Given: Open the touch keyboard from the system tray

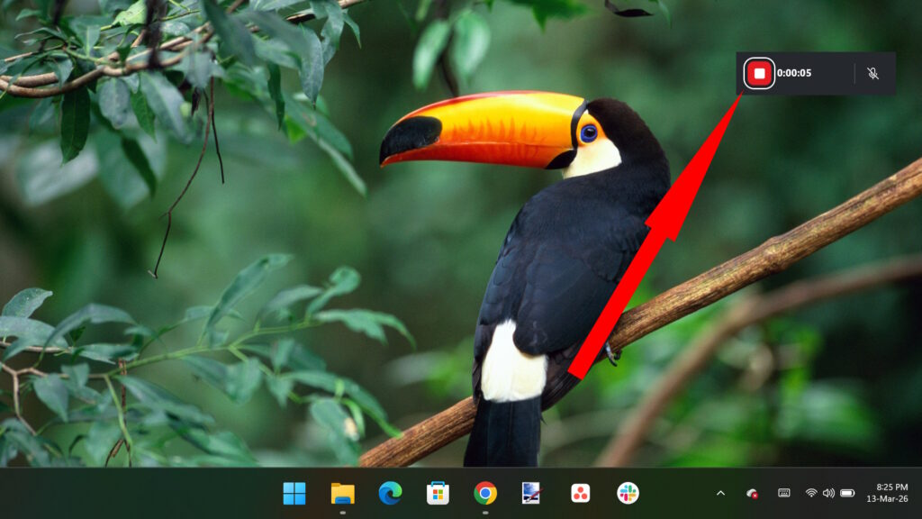Looking at the screenshot, I should pyautogui.click(x=785, y=494).
